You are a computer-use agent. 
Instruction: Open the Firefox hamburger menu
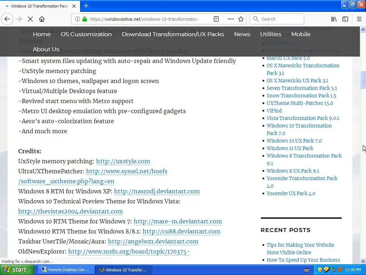pyautogui.click(x=359, y=19)
